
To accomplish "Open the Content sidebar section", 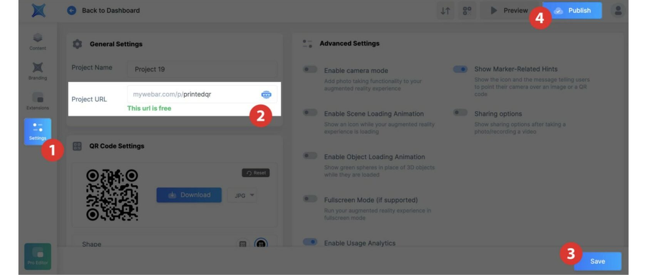I will click(37, 42).
